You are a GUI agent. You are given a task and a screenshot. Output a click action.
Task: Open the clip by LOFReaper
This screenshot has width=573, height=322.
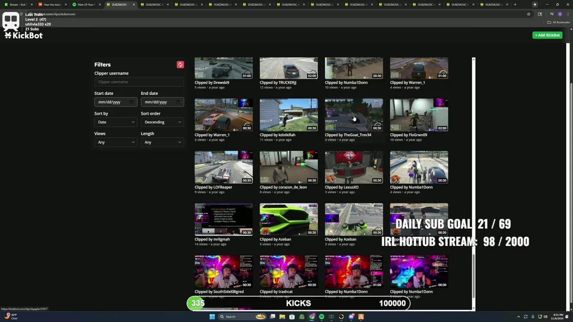click(x=223, y=167)
